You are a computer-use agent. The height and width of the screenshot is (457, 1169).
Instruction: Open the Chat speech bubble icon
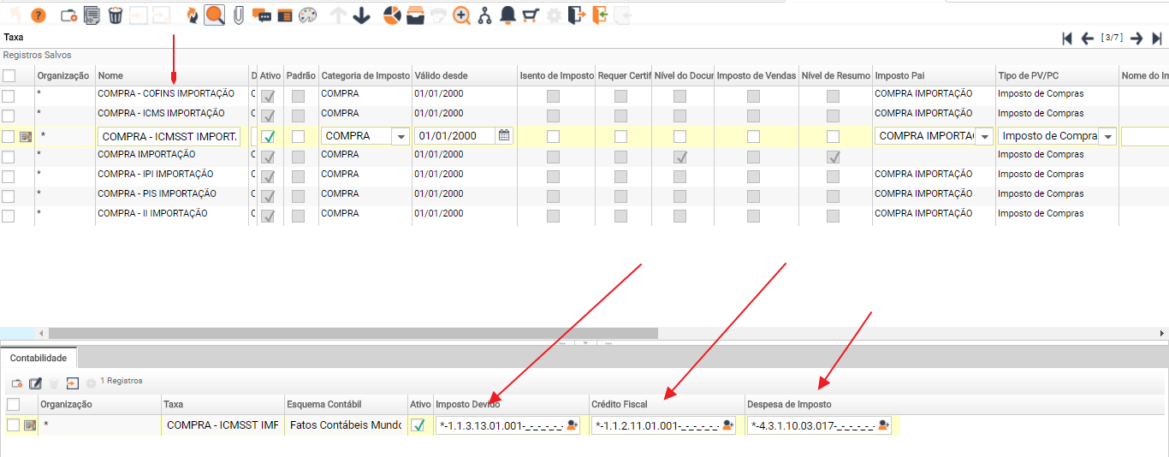(262, 15)
